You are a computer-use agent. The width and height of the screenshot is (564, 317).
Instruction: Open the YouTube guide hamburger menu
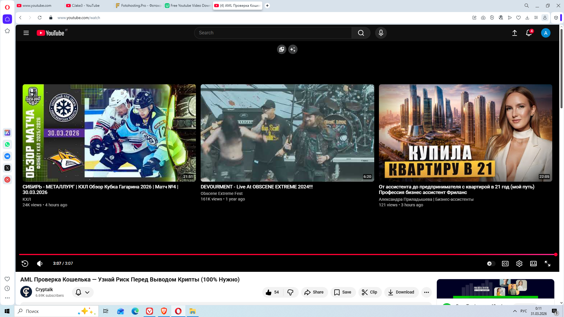26,33
